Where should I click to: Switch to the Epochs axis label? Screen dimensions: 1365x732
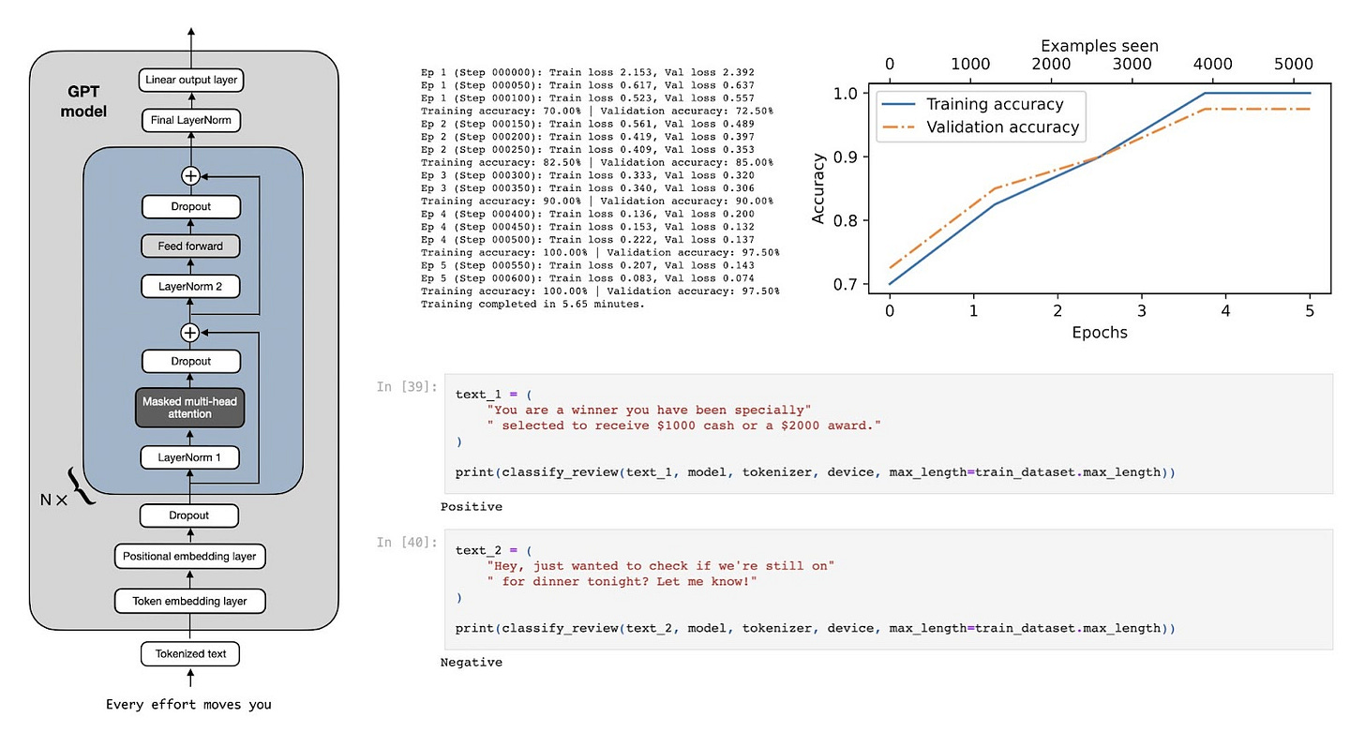click(x=1098, y=332)
